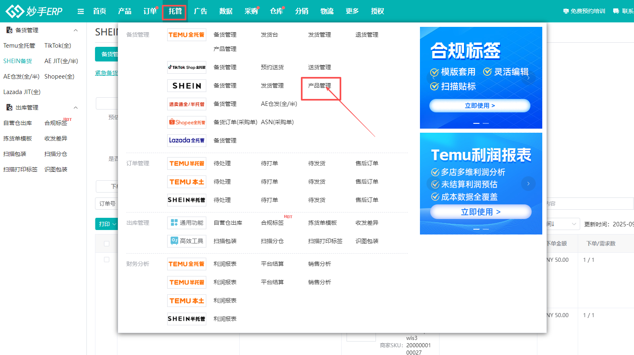Click the SHEIN logo in 备货管理
This screenshot has width=634, height=355.
187,85
